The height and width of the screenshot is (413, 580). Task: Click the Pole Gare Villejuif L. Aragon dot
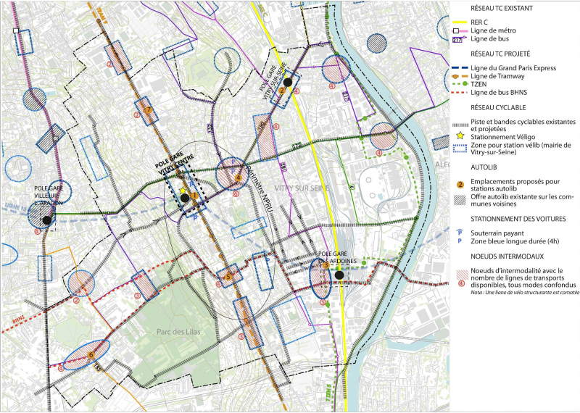46,220
